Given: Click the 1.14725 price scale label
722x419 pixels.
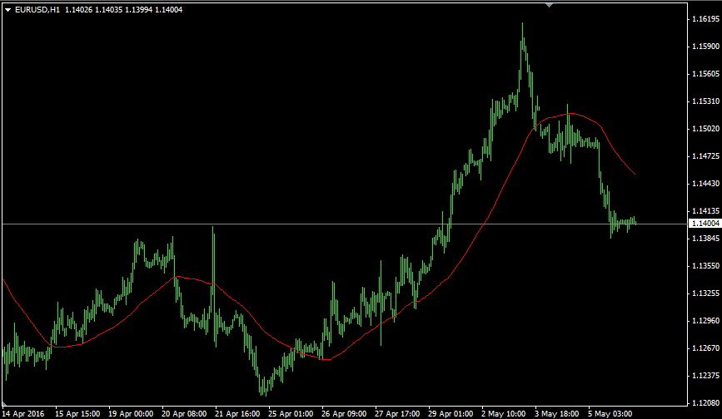Looking at the screenshot, I should click(705, 156).
